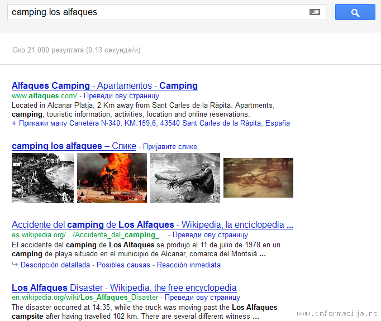Open the on-screen keyboard icon in search box
Image resolution: width=381 pixels, height=321 pixels.
tap(315, 12)
